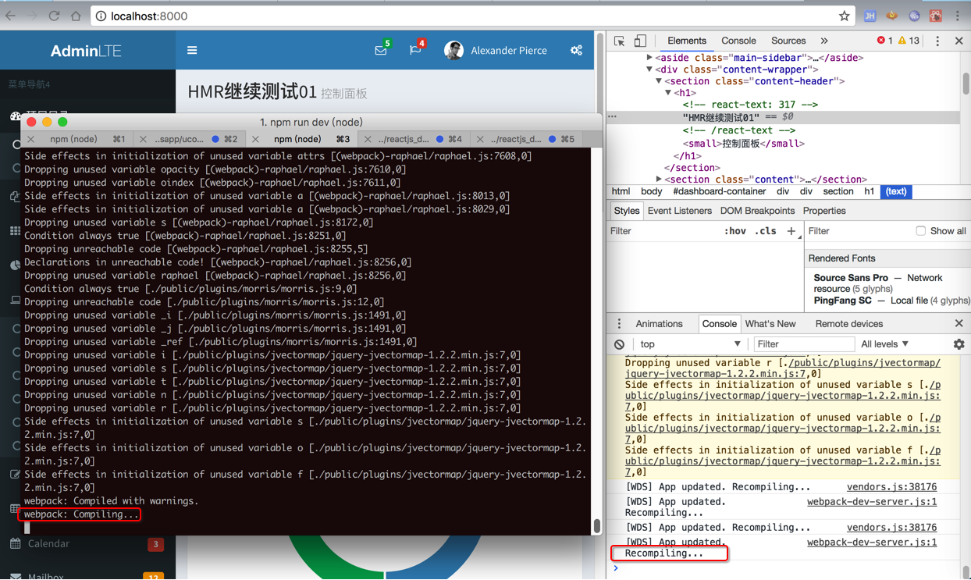971x580 pixels.
Task: Open Alexander Pierce user menu
Action: click(496, 50)
